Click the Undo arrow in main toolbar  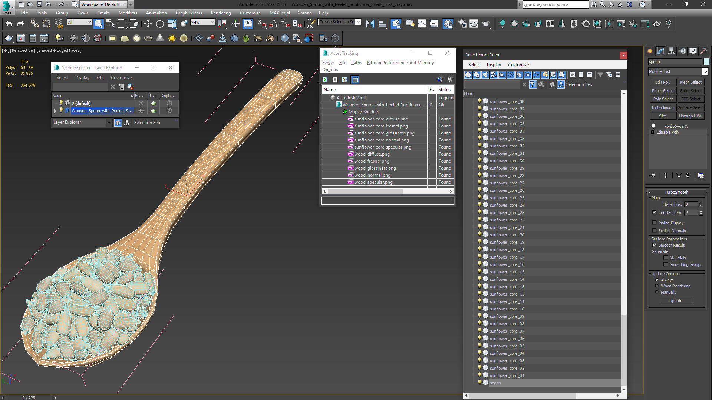click(9, 24)
